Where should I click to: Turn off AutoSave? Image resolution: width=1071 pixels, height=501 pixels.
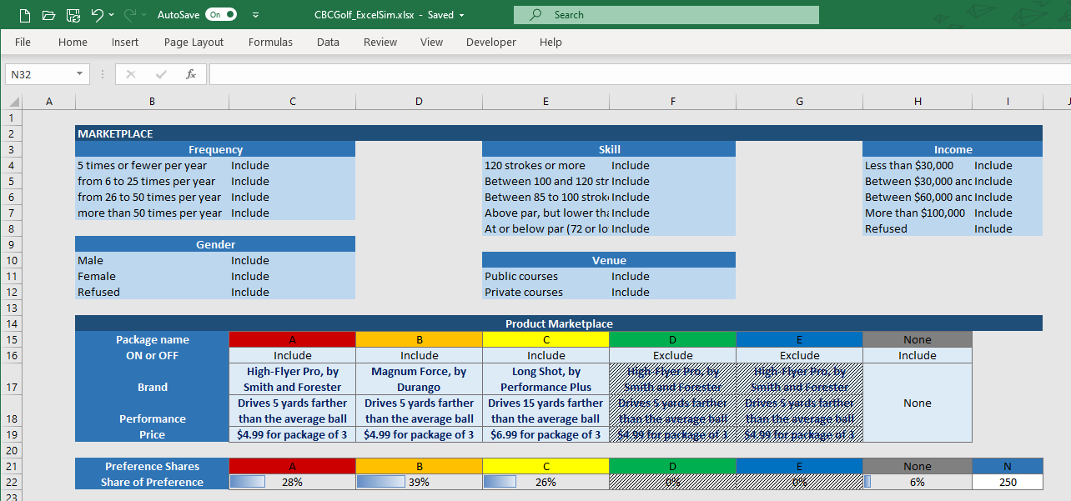point(219,14)
